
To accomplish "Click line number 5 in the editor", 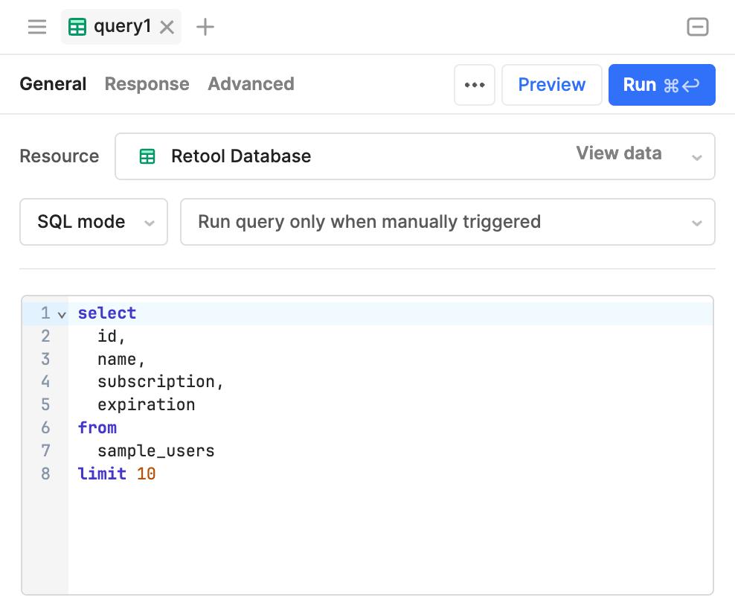I will (x=45, y=404).
